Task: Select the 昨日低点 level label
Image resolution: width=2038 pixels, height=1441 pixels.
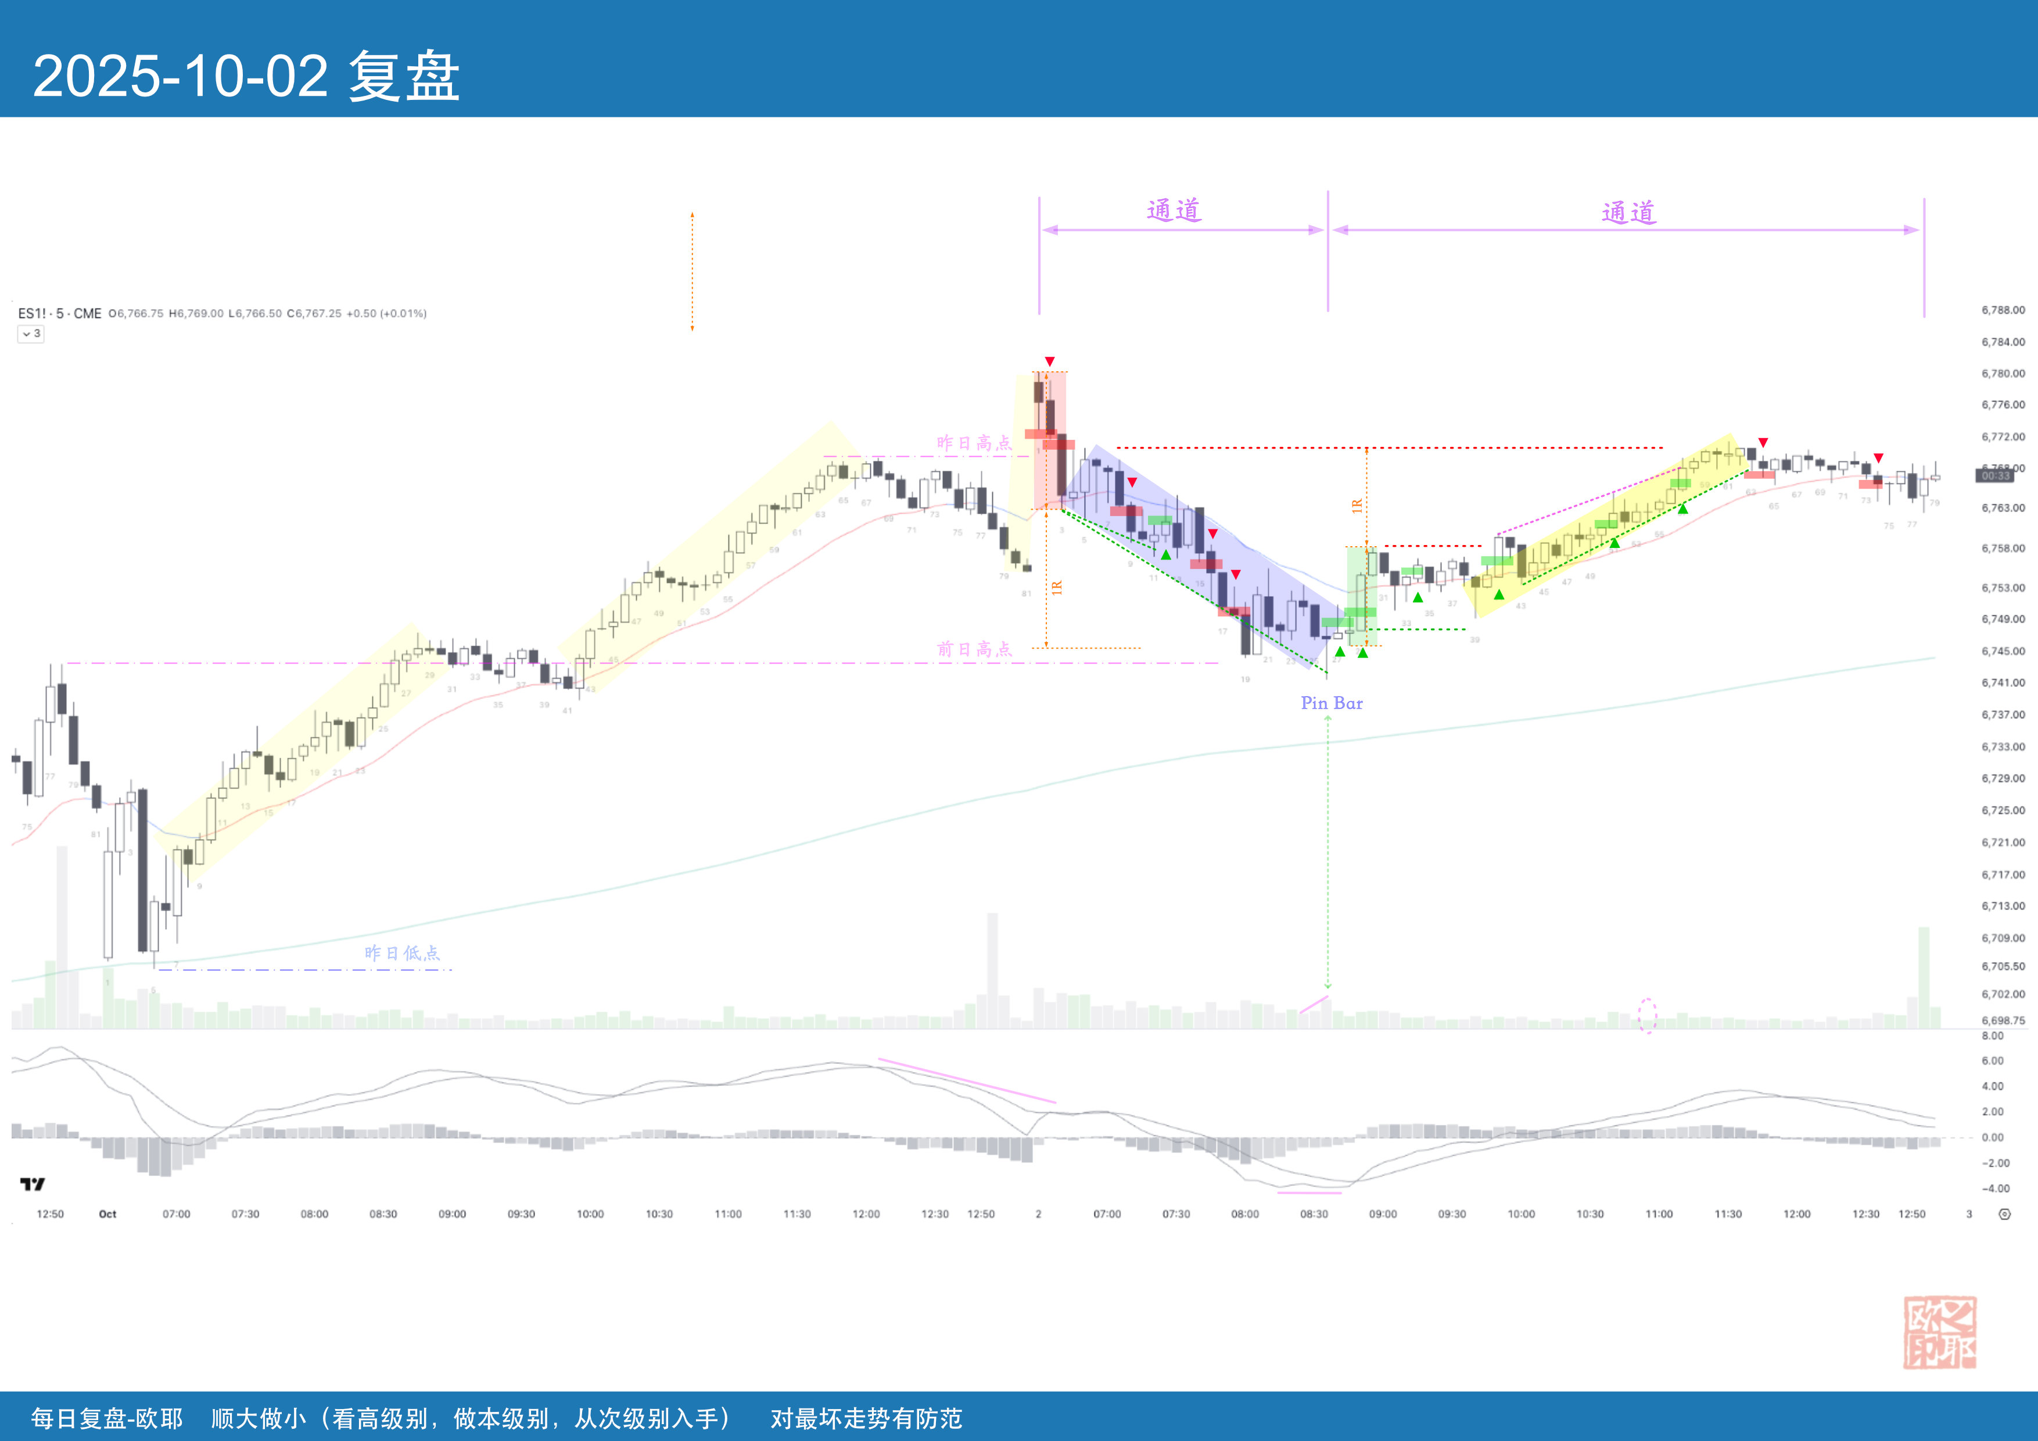Action: click(402, 953)
